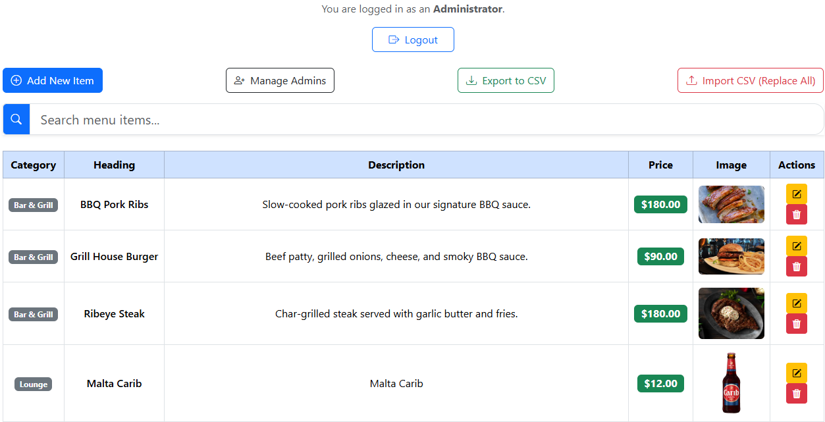Delete the Malta Carib entry

point(796,393)
